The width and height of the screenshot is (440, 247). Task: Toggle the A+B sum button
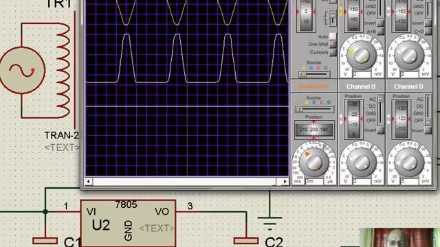(380, 32)
